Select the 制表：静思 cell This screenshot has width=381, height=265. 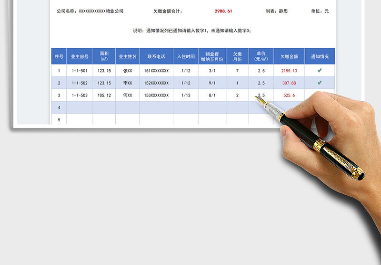(276, 11)
